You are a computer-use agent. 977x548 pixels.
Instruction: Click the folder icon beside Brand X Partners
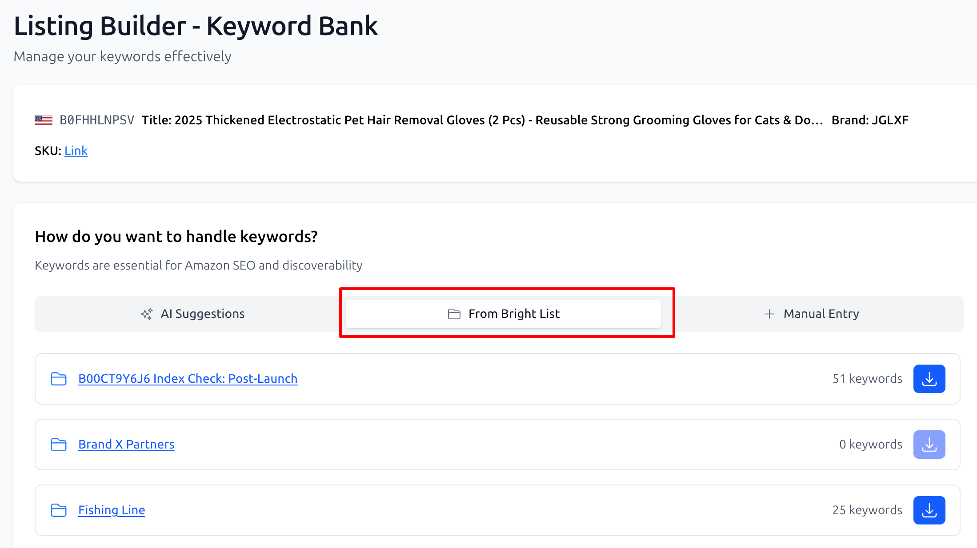click(x=58, y=444)
